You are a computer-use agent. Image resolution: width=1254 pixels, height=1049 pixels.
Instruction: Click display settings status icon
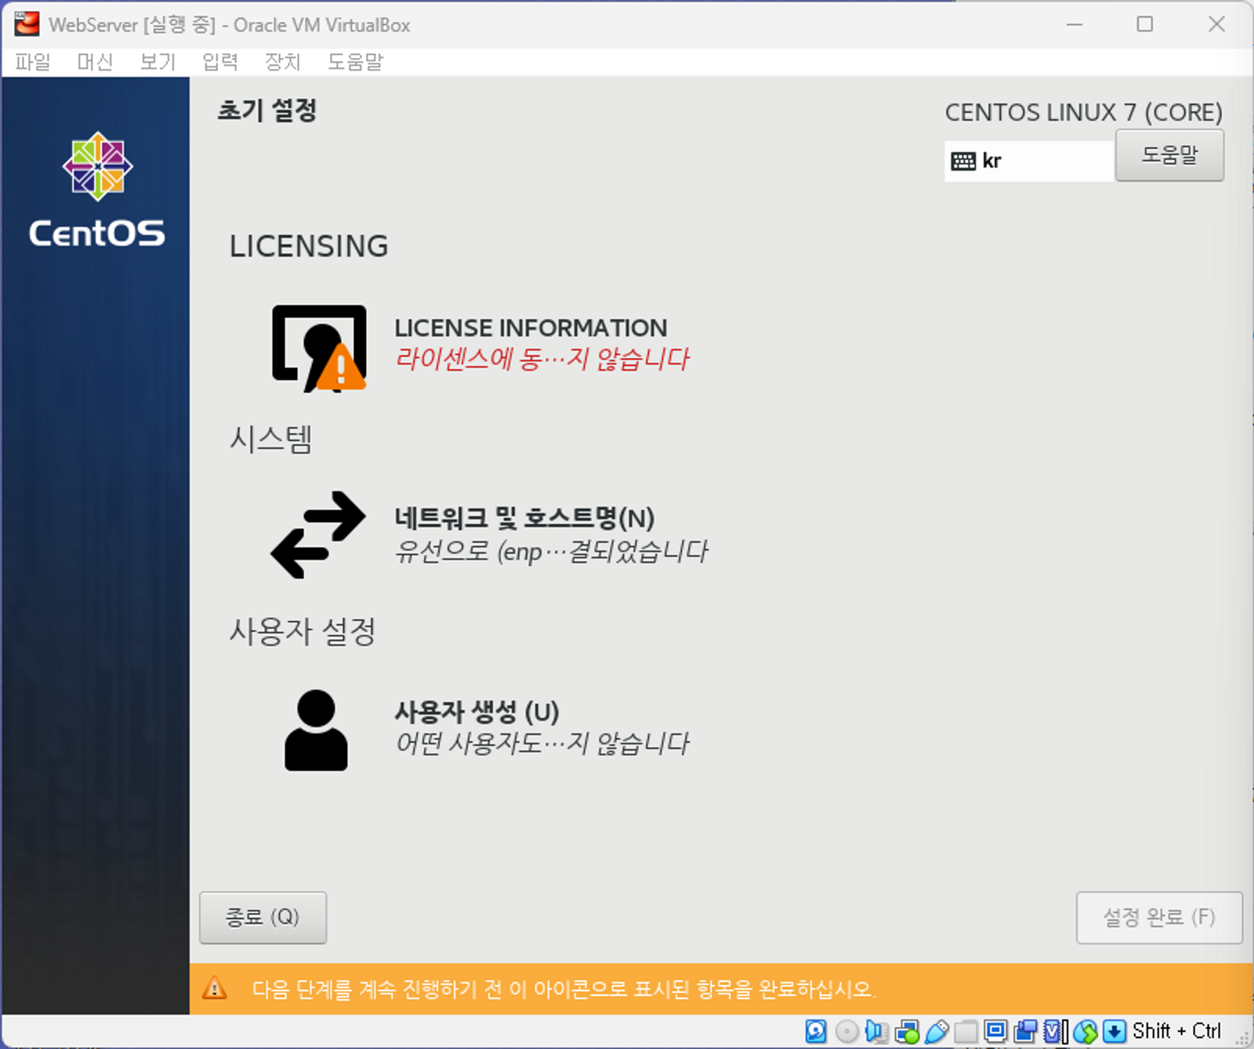[995, 1031]
